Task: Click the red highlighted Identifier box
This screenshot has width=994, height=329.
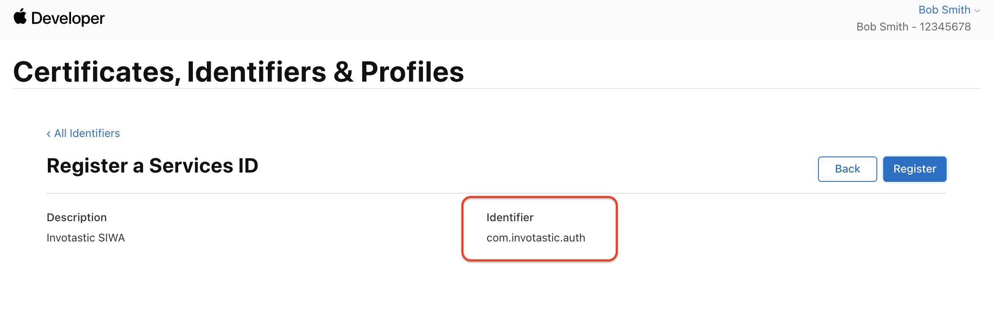Action: (539, 228)
